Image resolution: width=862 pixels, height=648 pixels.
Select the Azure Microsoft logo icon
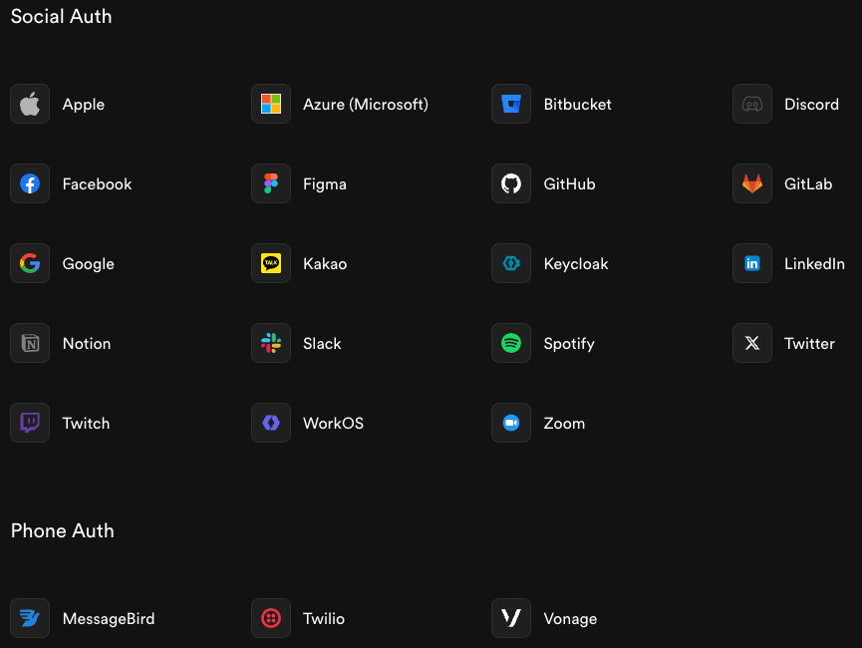click(271, 104)
